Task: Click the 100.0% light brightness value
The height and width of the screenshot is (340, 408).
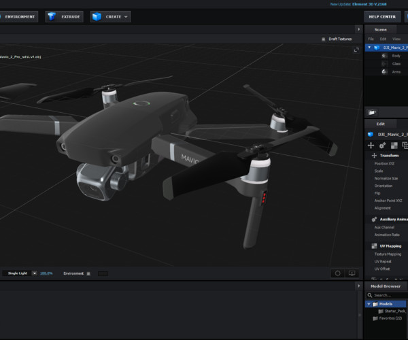Action: coord(46,273)
